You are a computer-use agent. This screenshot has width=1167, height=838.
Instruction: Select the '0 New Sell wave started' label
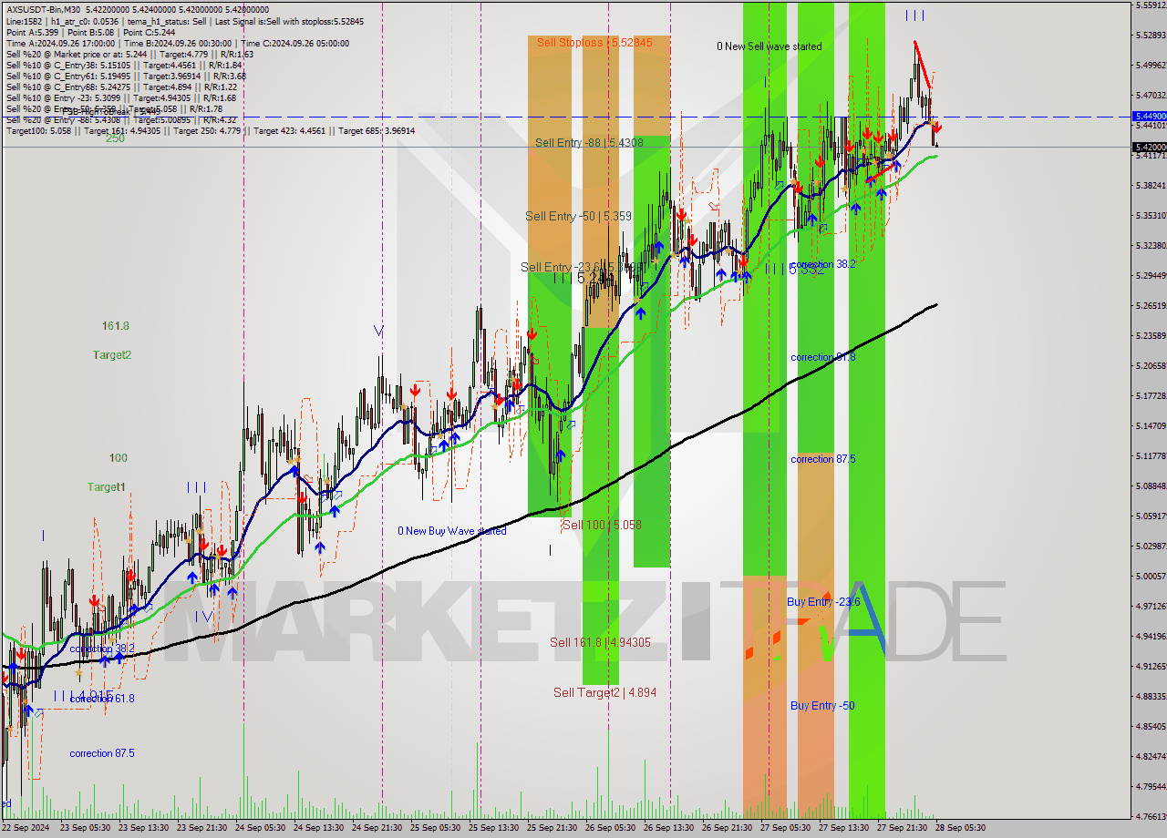pos(769,46)
